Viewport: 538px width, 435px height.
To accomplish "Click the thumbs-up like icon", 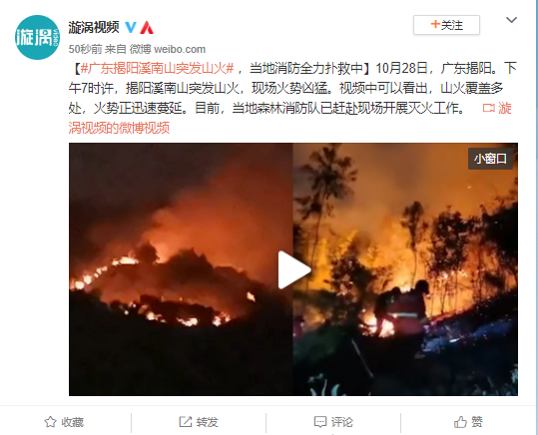I will (460, 422).
